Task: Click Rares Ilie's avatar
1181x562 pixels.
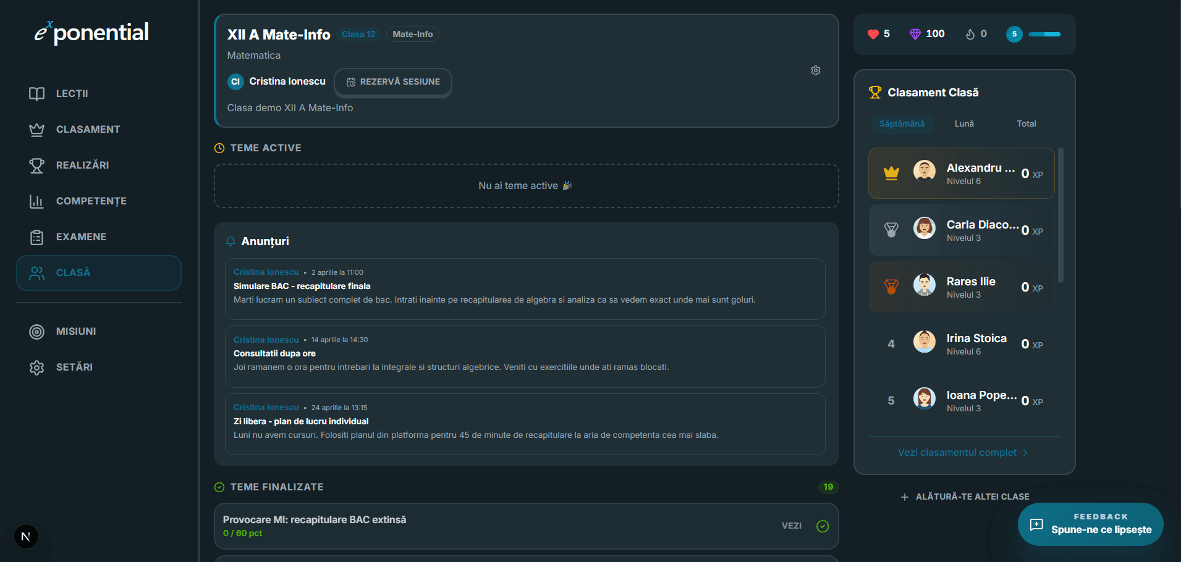Action: coord(925,285)
